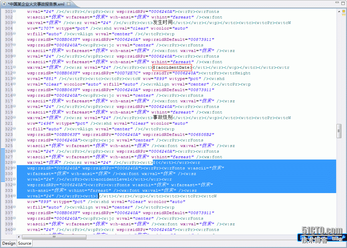Image resolution: width=347 pixels, height=248 pixels.
Task: Collapse the fold at line 331
Action: (14, 179)
